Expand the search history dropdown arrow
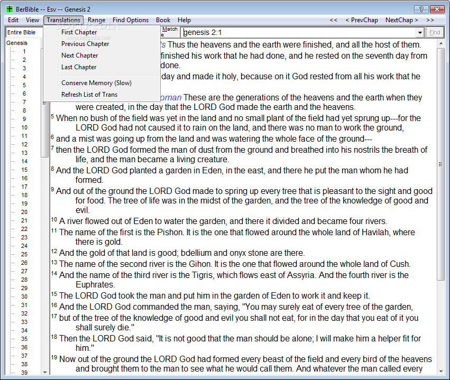The width and height of the screenshot is (450, 380). pyautogui.click(x=420, y=32)
